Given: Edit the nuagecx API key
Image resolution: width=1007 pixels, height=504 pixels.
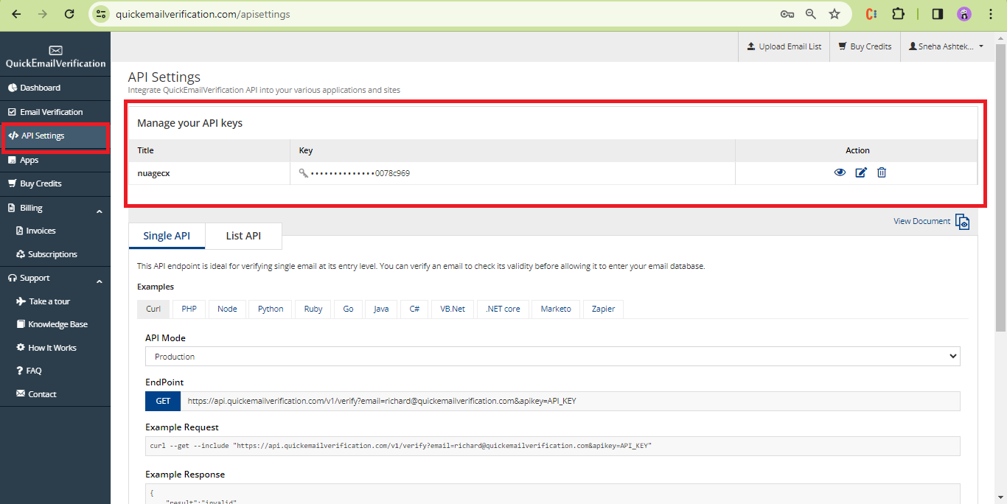Looking at the screenshot, I should click(x=861, y=172).
